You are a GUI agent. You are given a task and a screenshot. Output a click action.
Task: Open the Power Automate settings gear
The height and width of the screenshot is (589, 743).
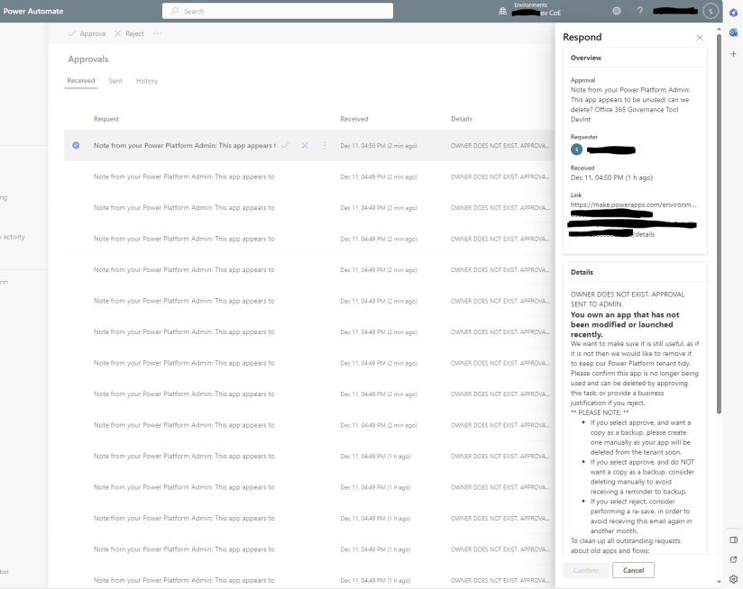coord(617,11)
